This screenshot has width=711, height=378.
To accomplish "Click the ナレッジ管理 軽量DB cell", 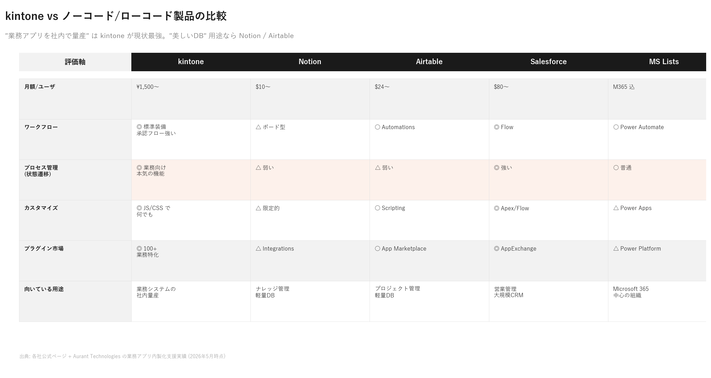I will click(x=310, y=301).
